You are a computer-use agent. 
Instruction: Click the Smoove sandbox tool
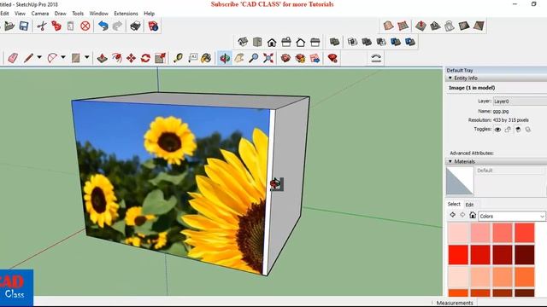(x=421, y=26)
